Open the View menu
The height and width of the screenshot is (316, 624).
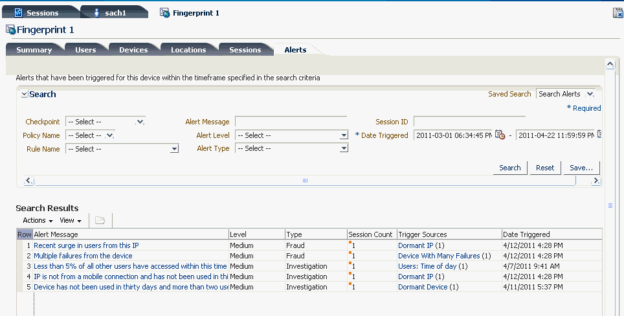click(x=71, y=220)
